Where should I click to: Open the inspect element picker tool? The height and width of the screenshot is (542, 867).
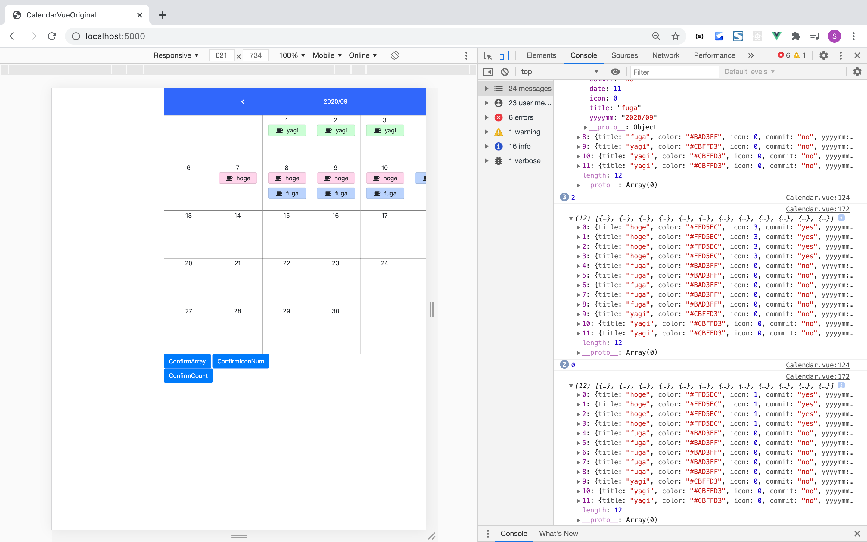488,55
